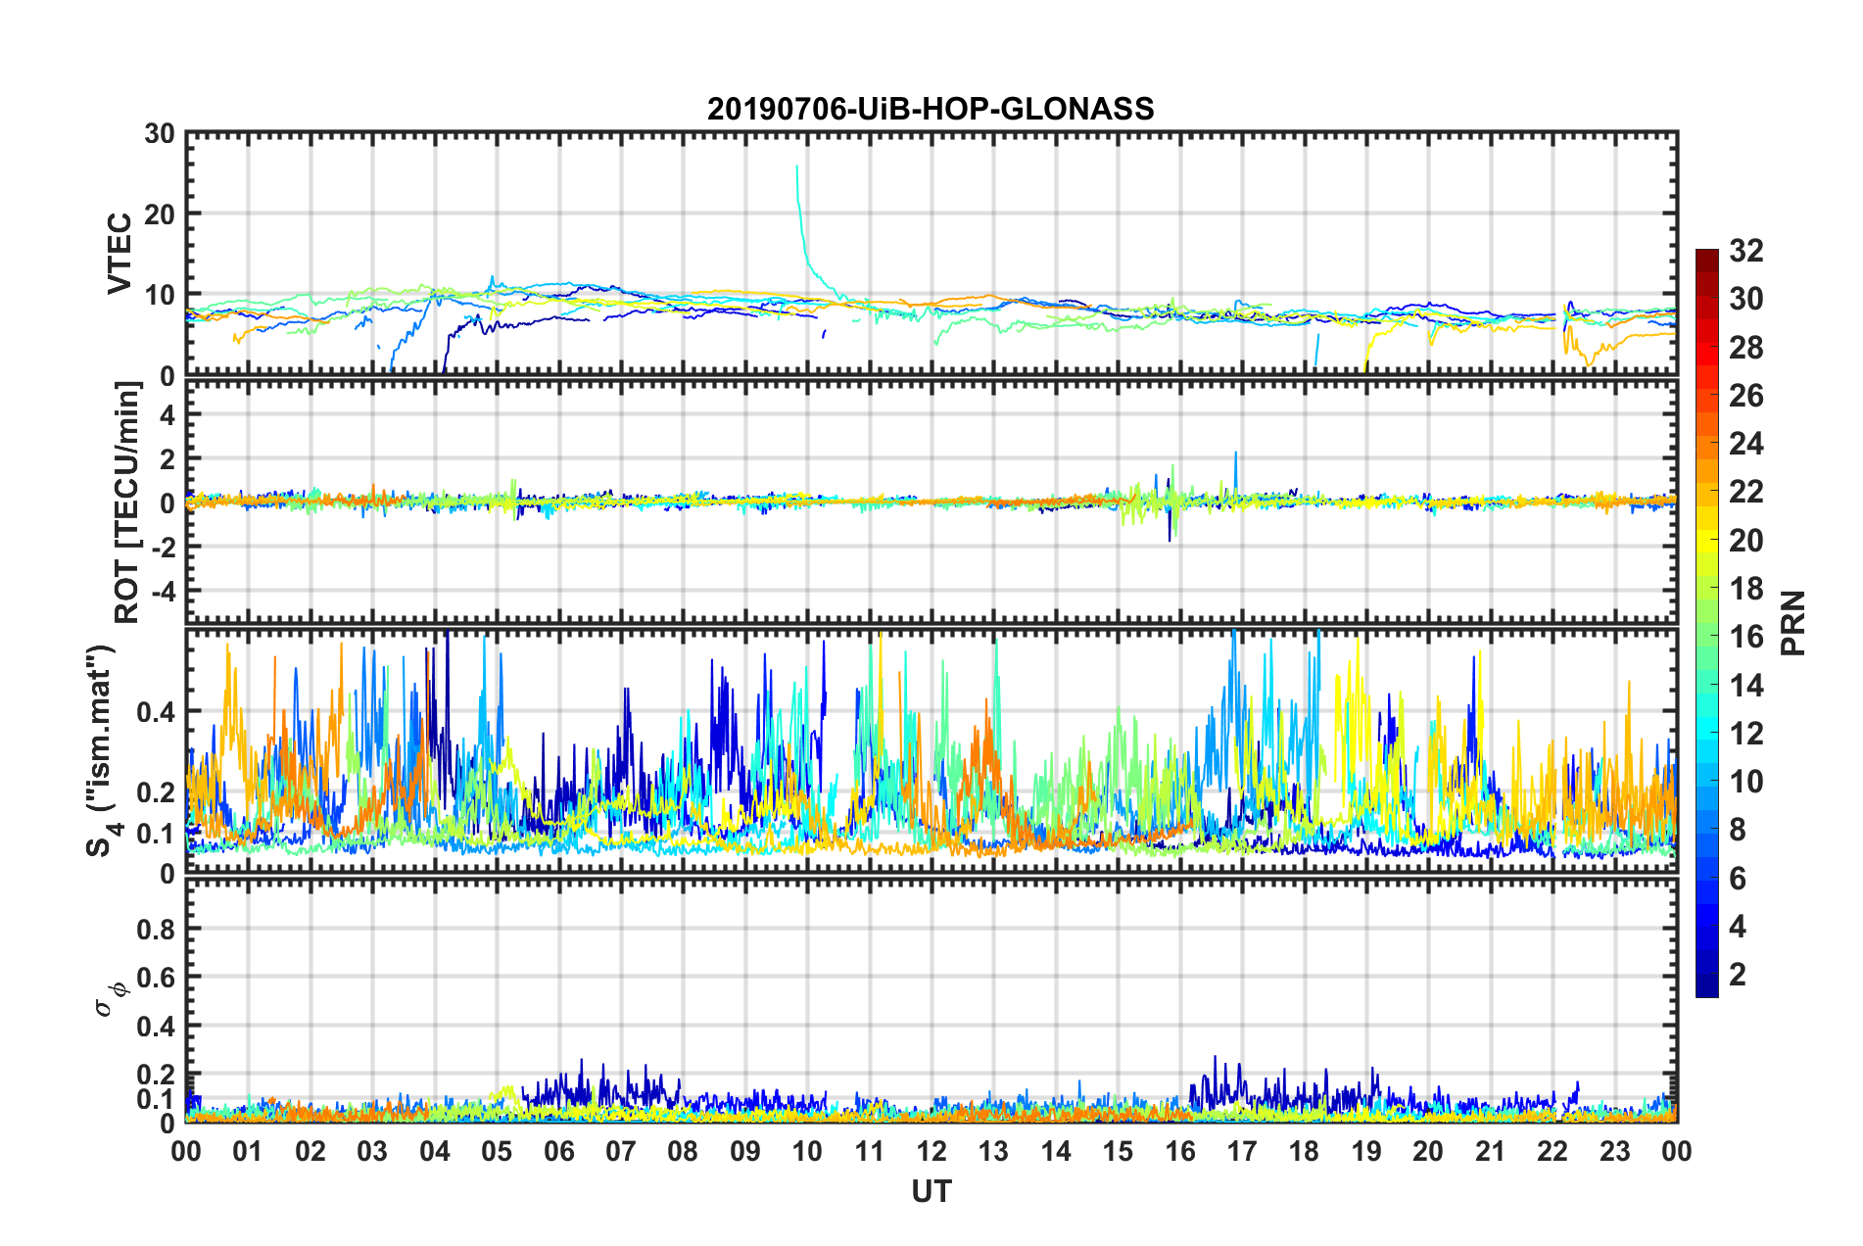Viewport: 1863px width, 1246px height.
Task: Click colorbar tick label 8
Action: (x=1738, y=830)
